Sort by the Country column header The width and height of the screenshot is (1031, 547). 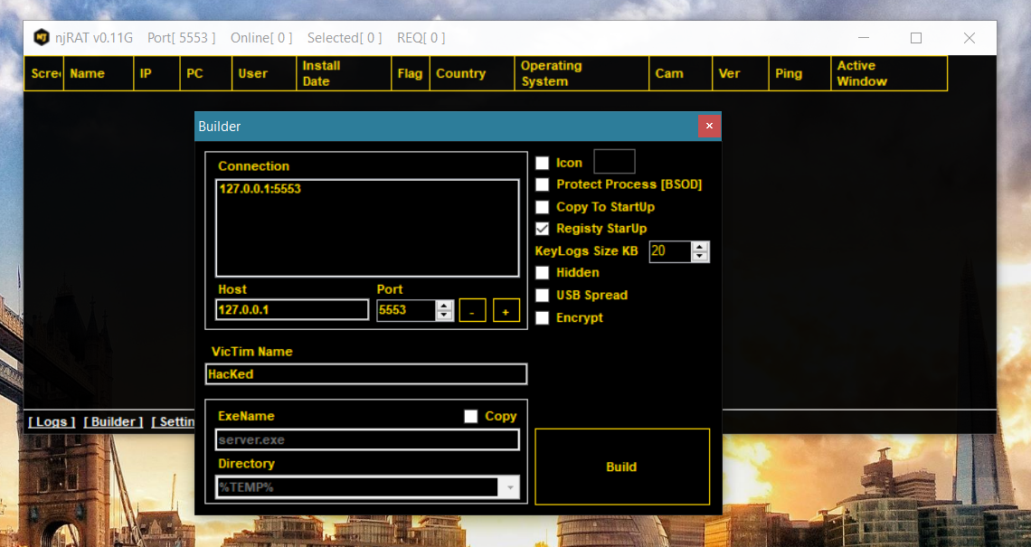pyautogui.click(x=471, y=73)
